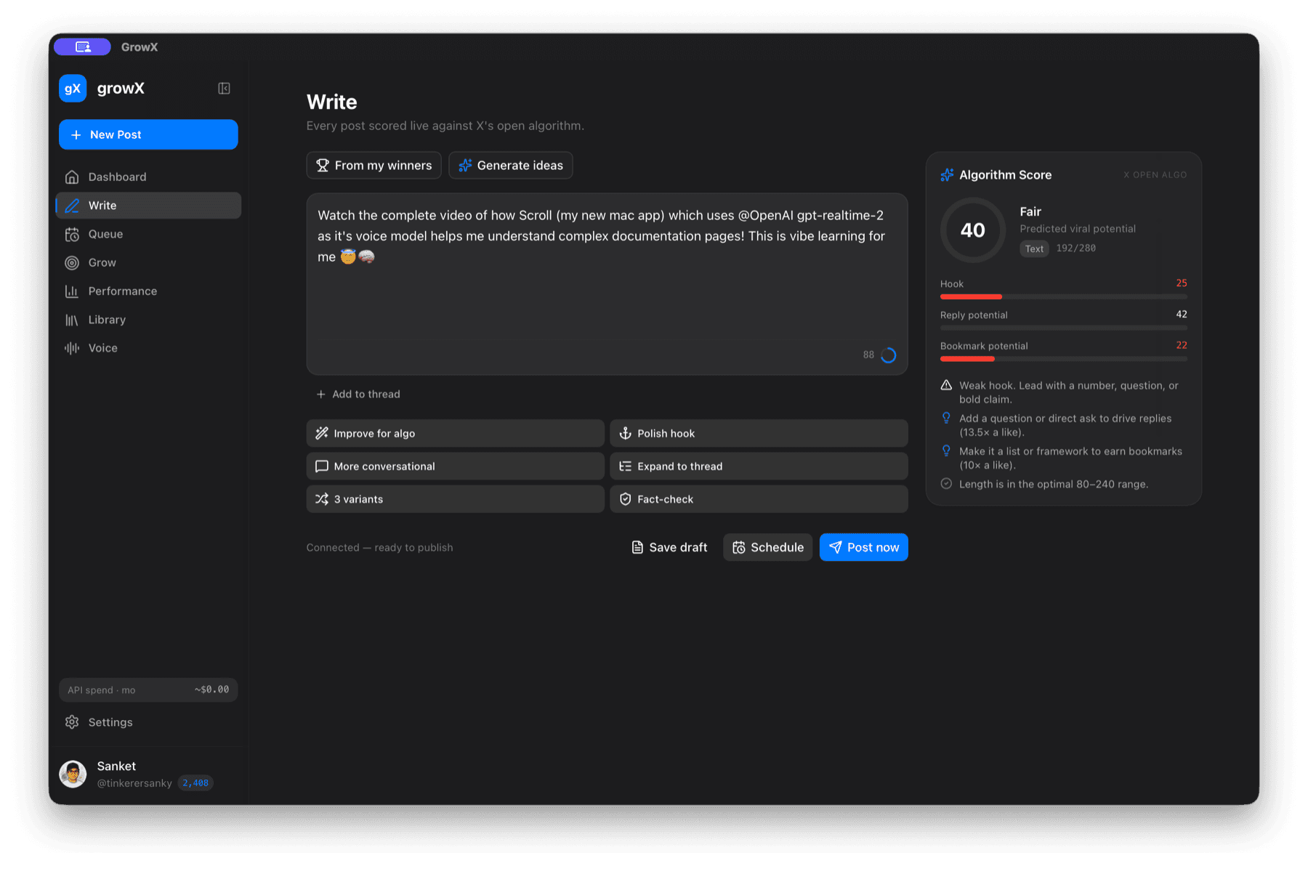Click Connected — ready to publish status
The width and height of the screenshot is (1308, 869).
pyautogui.click(x=379, y=548)
